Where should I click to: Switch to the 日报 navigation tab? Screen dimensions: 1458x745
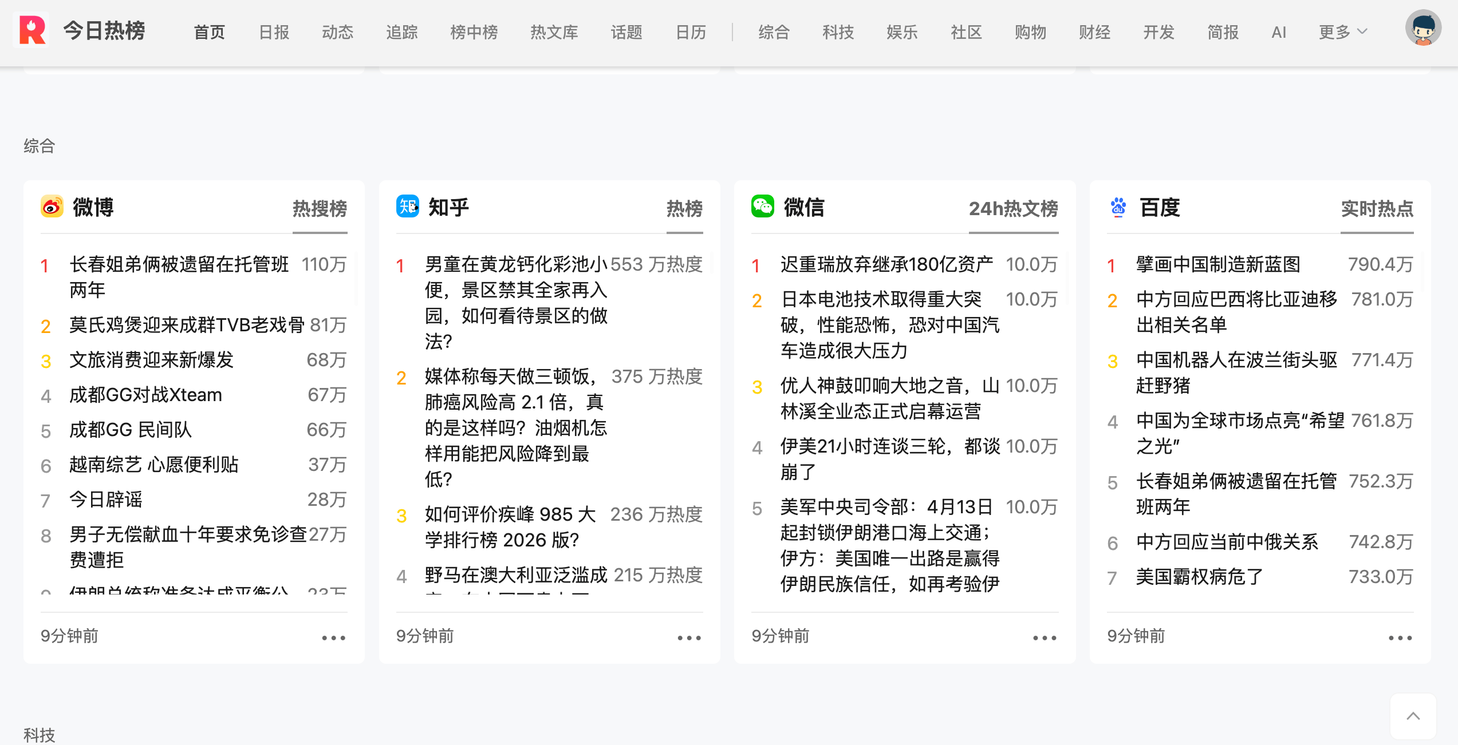[x=274, y=32]
